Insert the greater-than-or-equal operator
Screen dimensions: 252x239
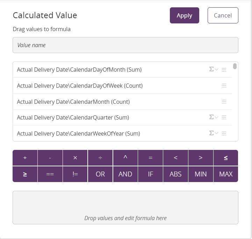[x=25, y=174]
